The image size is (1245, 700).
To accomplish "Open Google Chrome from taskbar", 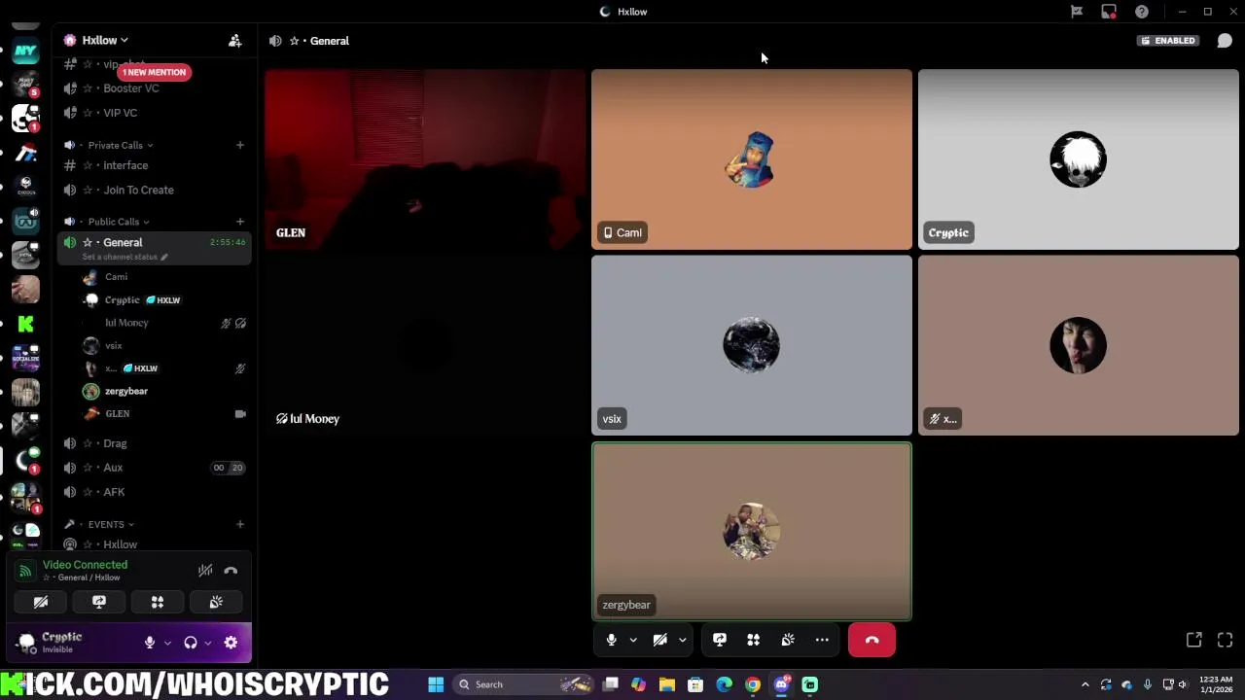I will pyautogui.click(x=753, y=684).
